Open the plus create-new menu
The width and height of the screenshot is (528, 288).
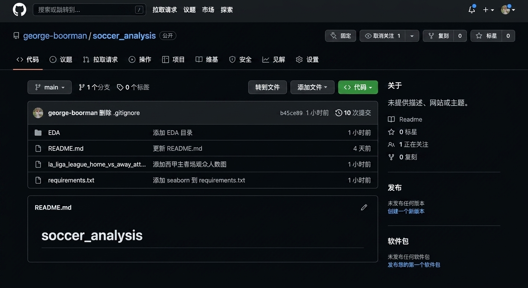click(x=488, y=10)
